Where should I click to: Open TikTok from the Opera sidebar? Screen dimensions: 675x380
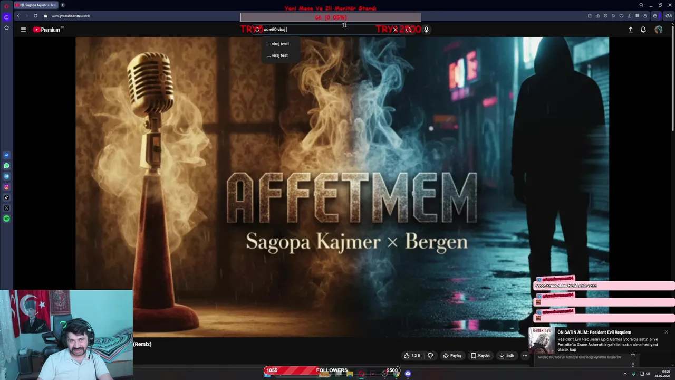[x=6, y=197]
